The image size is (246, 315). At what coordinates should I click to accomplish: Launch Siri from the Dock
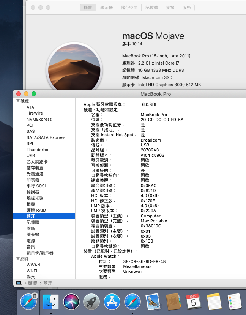[x=71, y=302]
